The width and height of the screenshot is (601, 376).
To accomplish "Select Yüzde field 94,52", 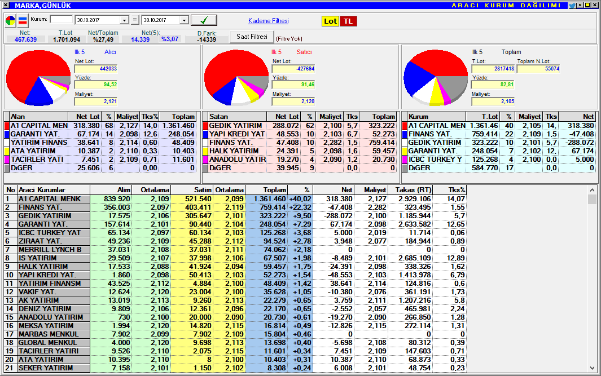I will [x=96, y=85].
